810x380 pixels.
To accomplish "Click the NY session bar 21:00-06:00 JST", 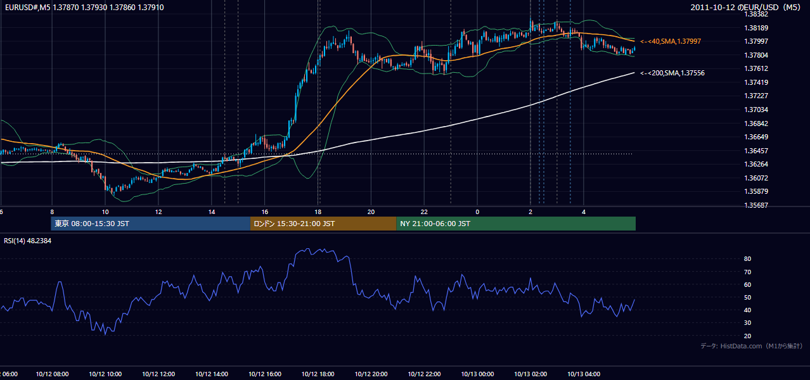I will tap(516, 224).
